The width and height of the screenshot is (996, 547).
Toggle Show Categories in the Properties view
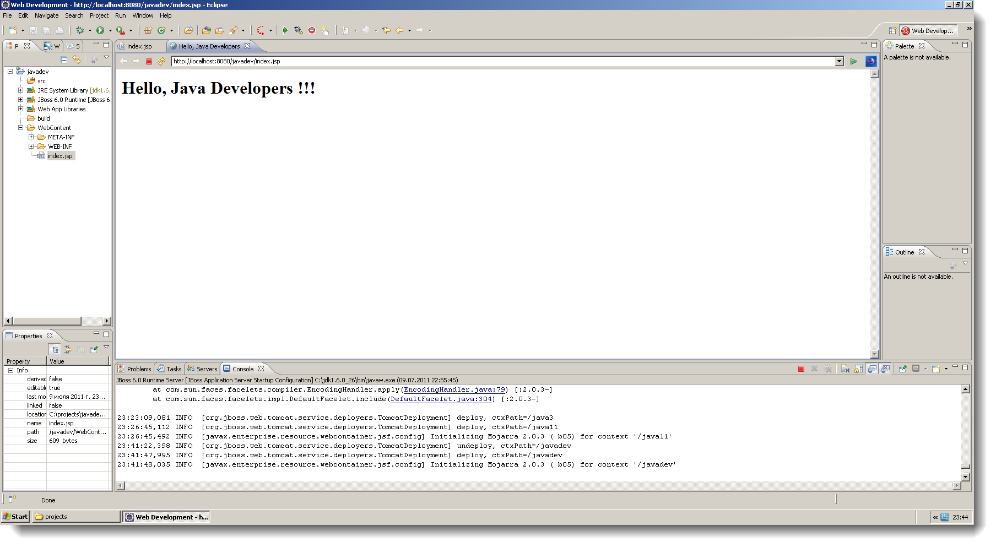click(55, 349)
